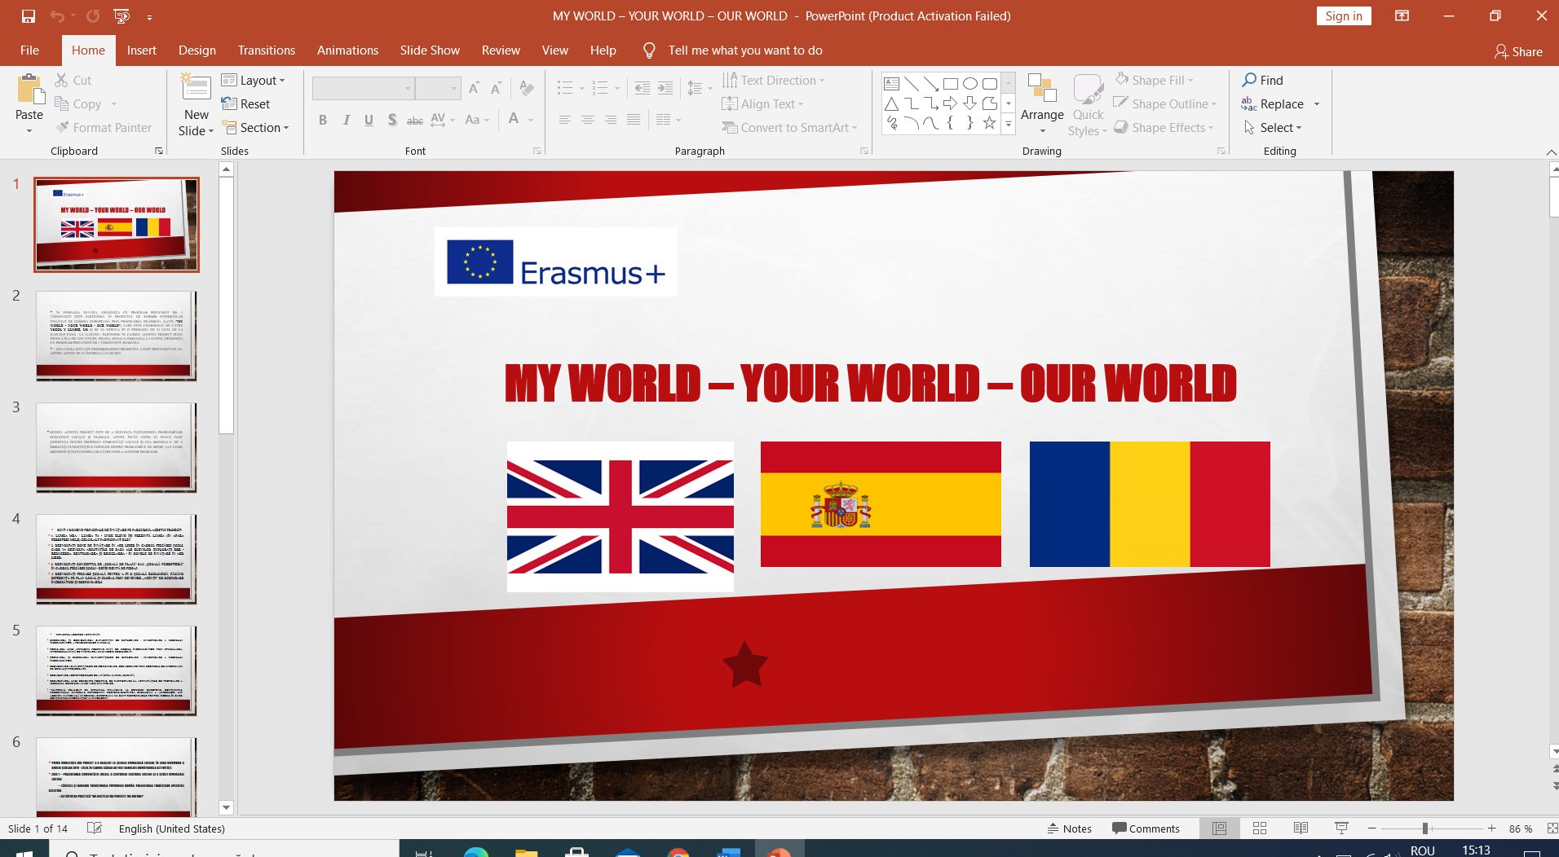Click the New Slide icon
Screen dimensions: 1559x857
[196, 88]
